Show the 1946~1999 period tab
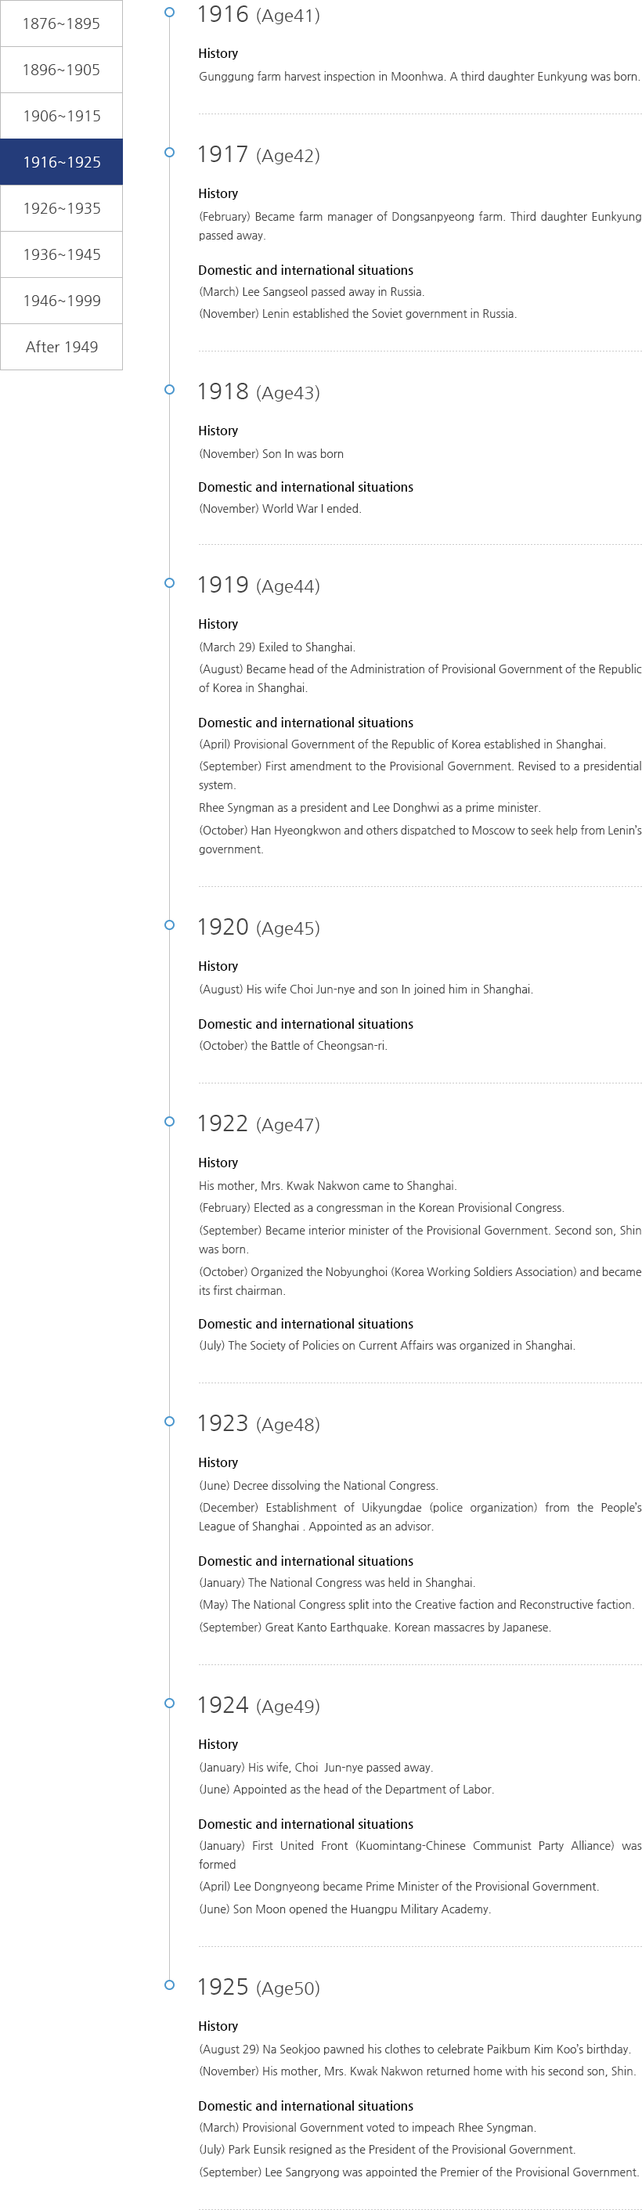Image resolution: width=642 pixels, height=2210 pixels. coord(61,301)
